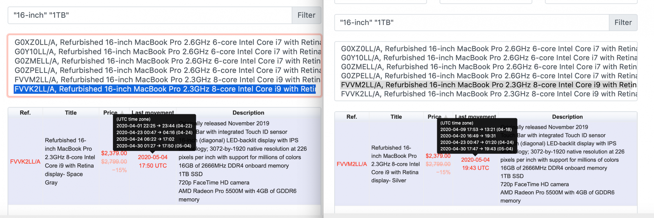Sort by Title column in right table
The image size is (654, 218).
click(396, 117)
